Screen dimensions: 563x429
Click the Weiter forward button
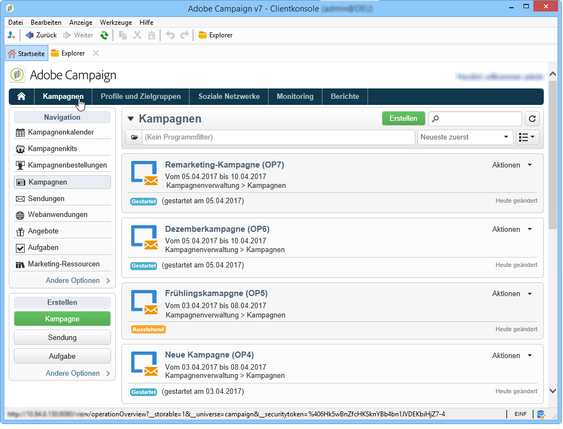click(x=78, y=35)
